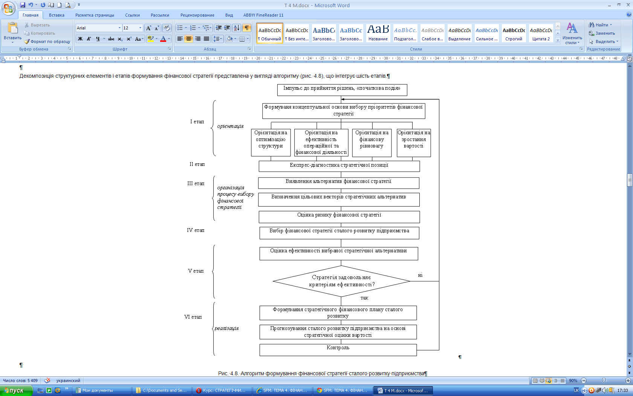This screenshot has width=633, height=396.
Task: Align text right
Action: tap(197, 39)
